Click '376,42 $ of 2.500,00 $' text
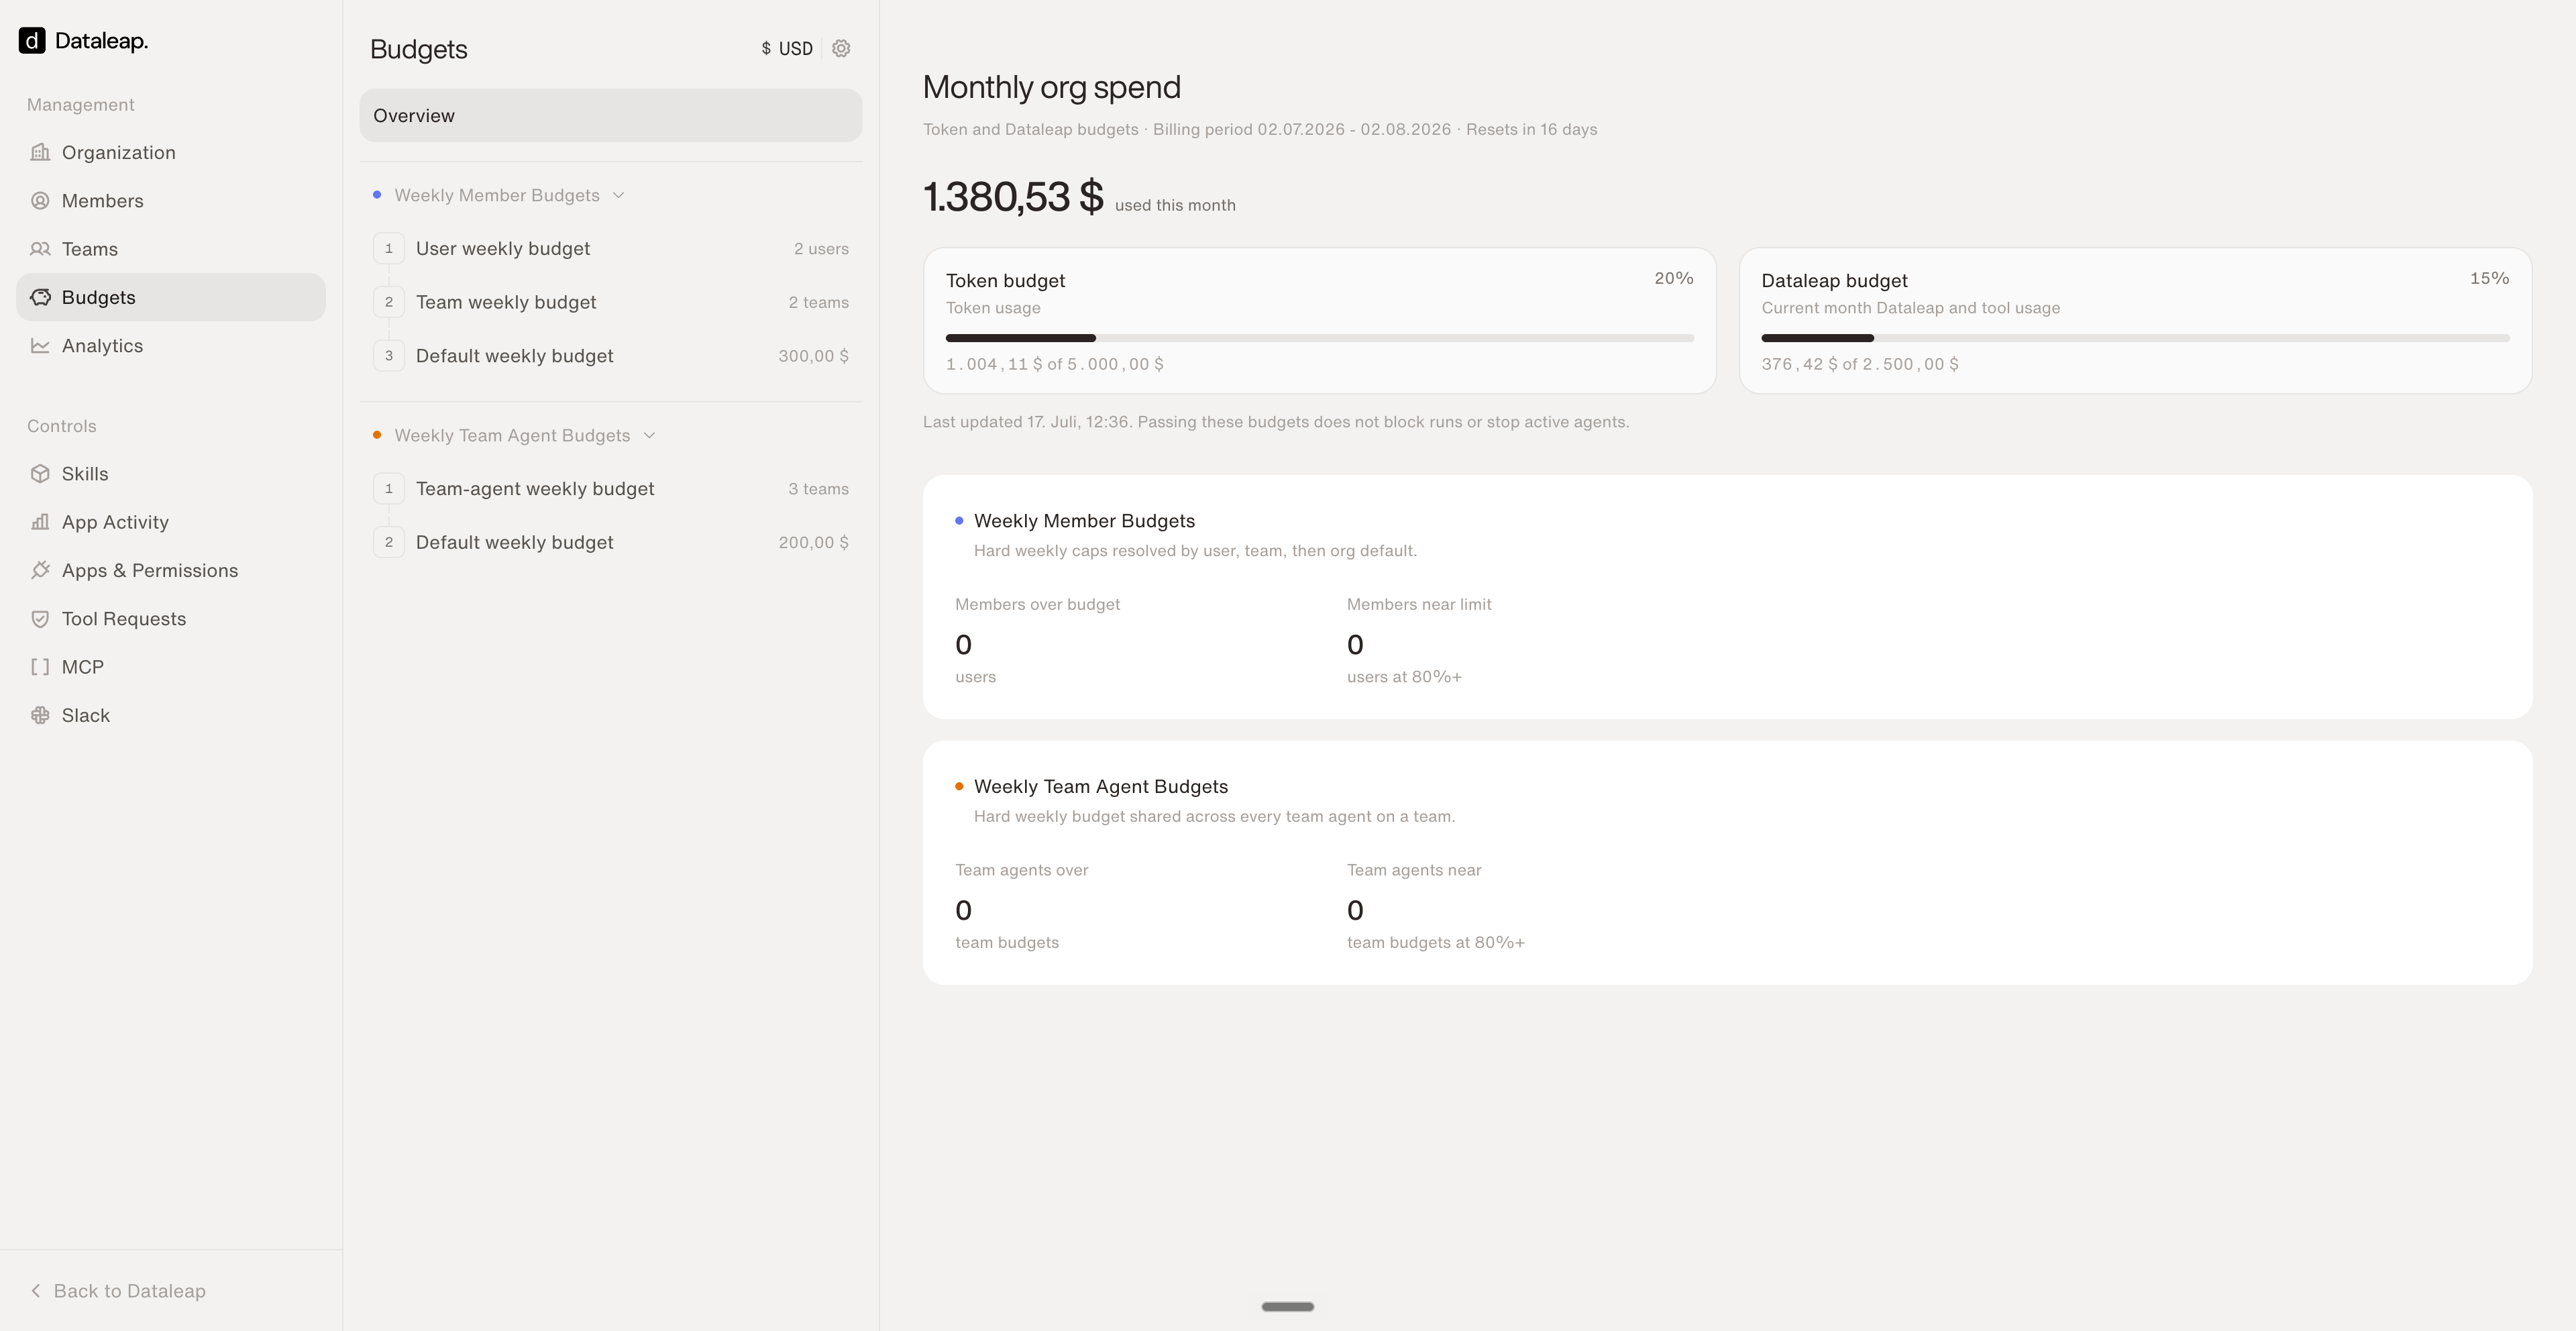2576x1331 pixels. pos(1860,364)
